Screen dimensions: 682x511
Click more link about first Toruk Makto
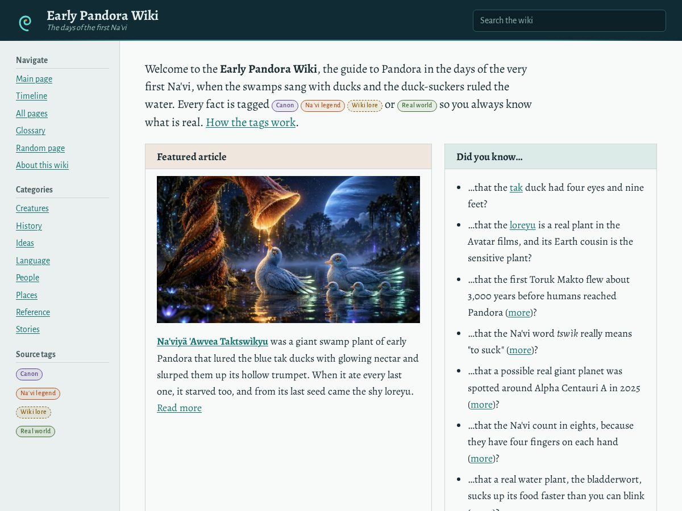click(519, 313)
